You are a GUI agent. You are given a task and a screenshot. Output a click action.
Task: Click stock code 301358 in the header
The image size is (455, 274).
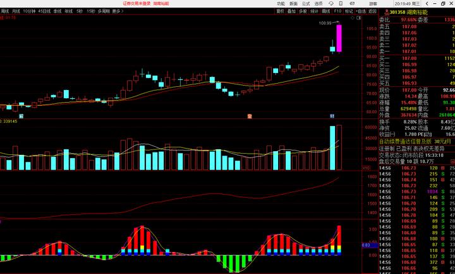pyautogui.click(x=397, y=13)
